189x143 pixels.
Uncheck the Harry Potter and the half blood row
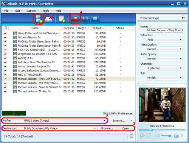point(5,33)
